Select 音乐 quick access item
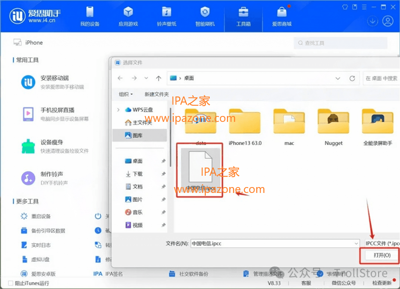The image size is (400, 289). [134, 212]
